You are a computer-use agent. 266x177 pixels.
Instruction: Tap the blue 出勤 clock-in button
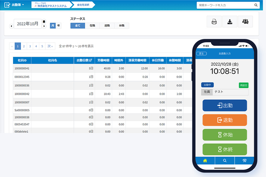225,105
